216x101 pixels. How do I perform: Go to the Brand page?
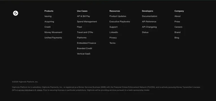click(x=177, y=32)
